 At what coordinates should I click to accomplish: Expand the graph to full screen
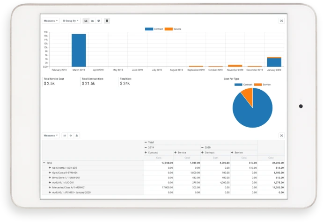[281, 21]
